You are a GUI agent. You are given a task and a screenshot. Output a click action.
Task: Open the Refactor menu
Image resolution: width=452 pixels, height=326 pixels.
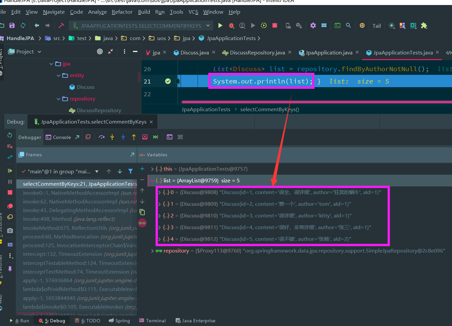[122, 12]
